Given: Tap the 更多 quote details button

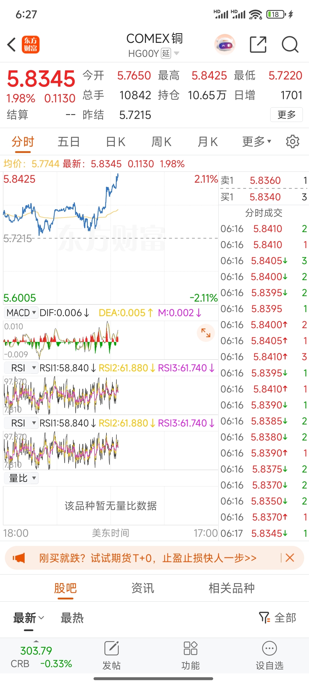Looking at the screenshot, I should pyautogui.click(x=286, y=115).
